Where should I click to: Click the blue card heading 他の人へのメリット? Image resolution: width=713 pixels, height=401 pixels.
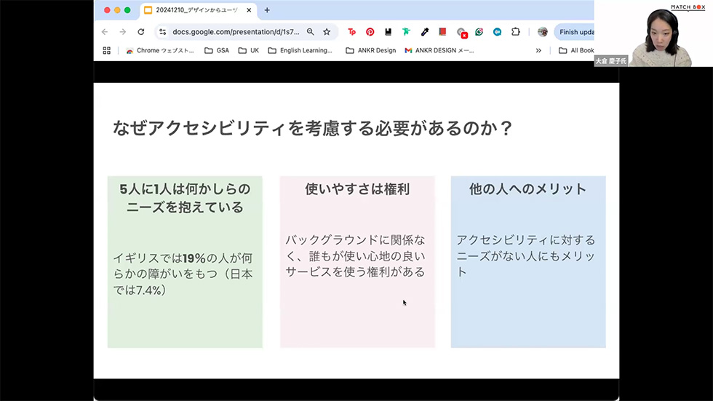pyautogui.click(x=528, y=188)
